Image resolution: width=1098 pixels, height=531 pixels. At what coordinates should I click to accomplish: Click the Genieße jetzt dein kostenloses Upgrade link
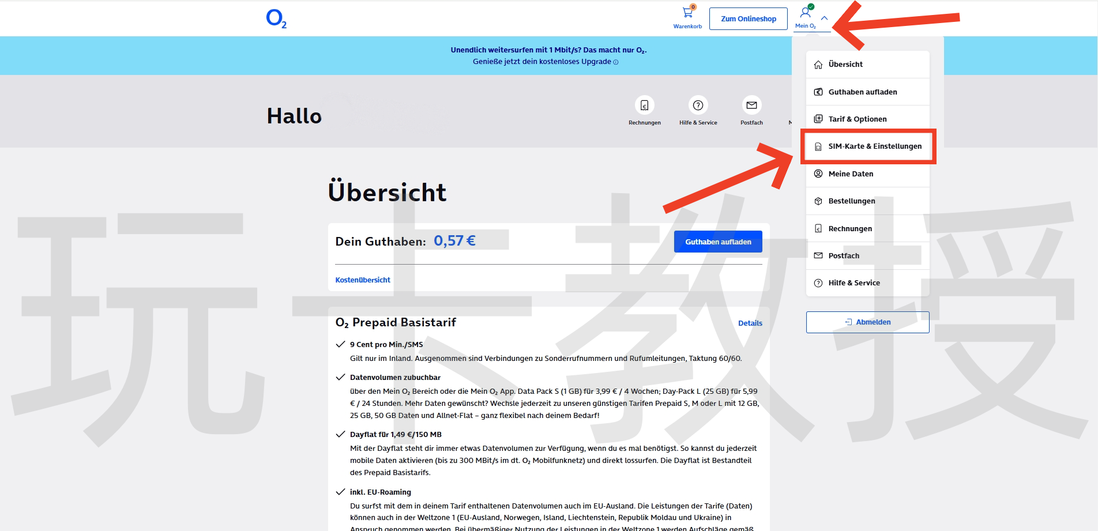(x=542, y=62)
